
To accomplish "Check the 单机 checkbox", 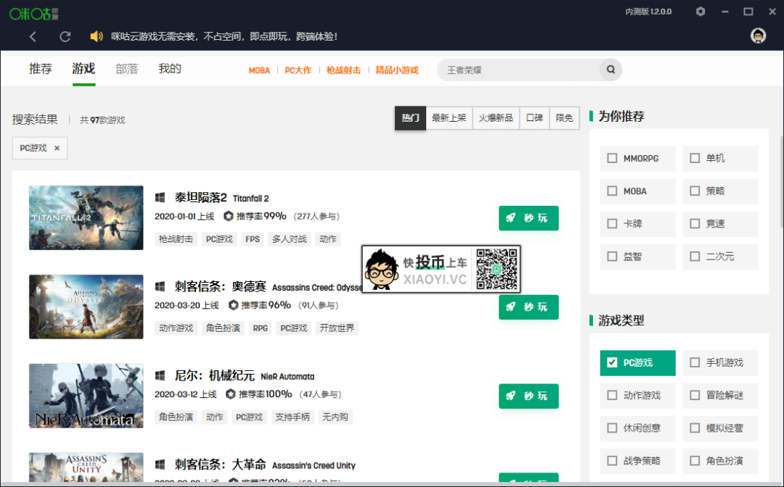I will [x=695, y=158].
